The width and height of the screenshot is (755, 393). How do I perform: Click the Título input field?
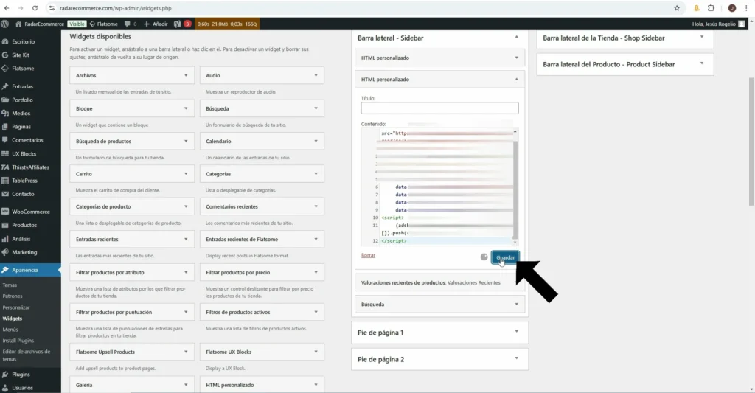pyautogui.click(x=439, y=108)
